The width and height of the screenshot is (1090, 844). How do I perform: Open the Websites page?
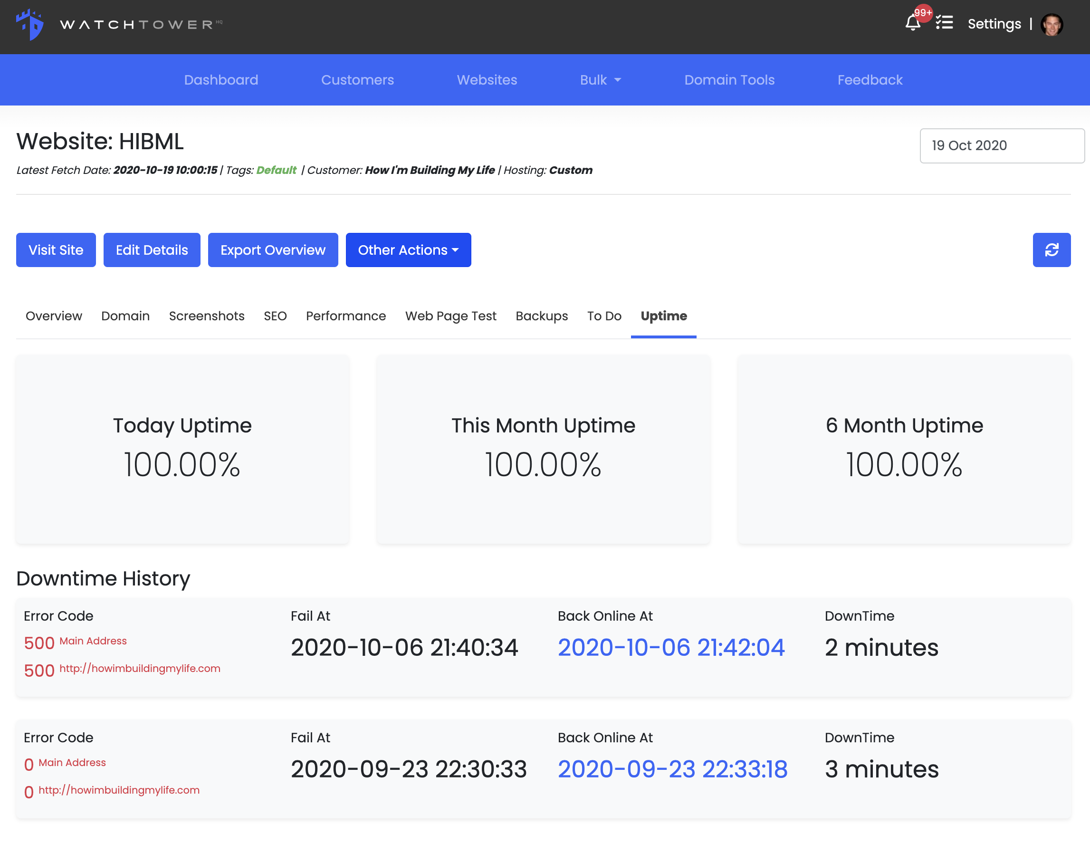[x=487, y=80]
